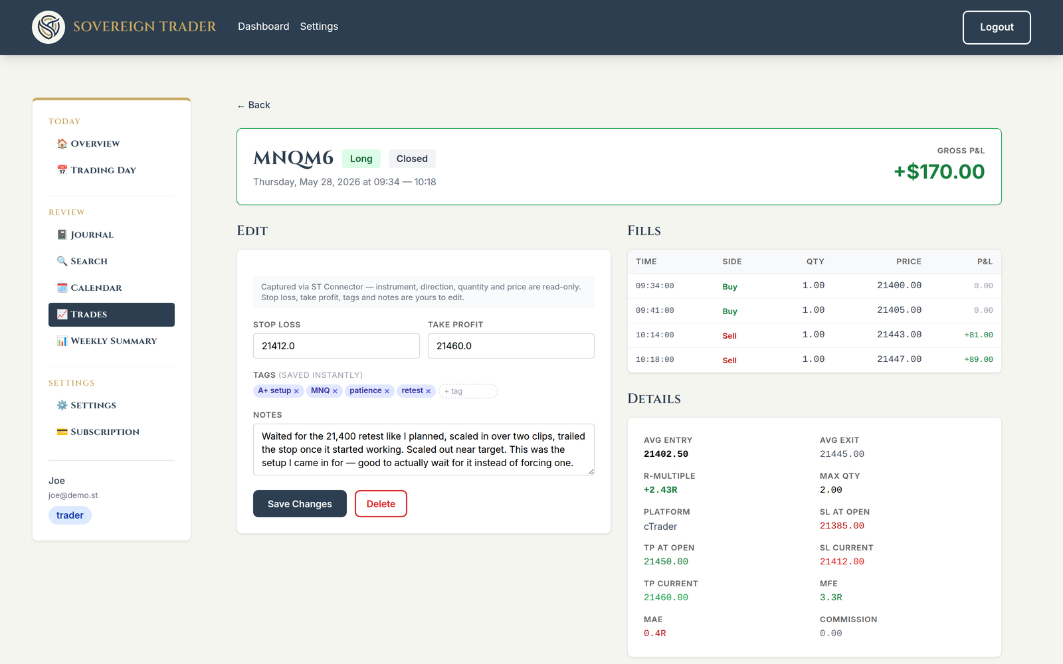Remove the retest tag
Viewport: 1063px width, 664px height.
click(429, 391)
